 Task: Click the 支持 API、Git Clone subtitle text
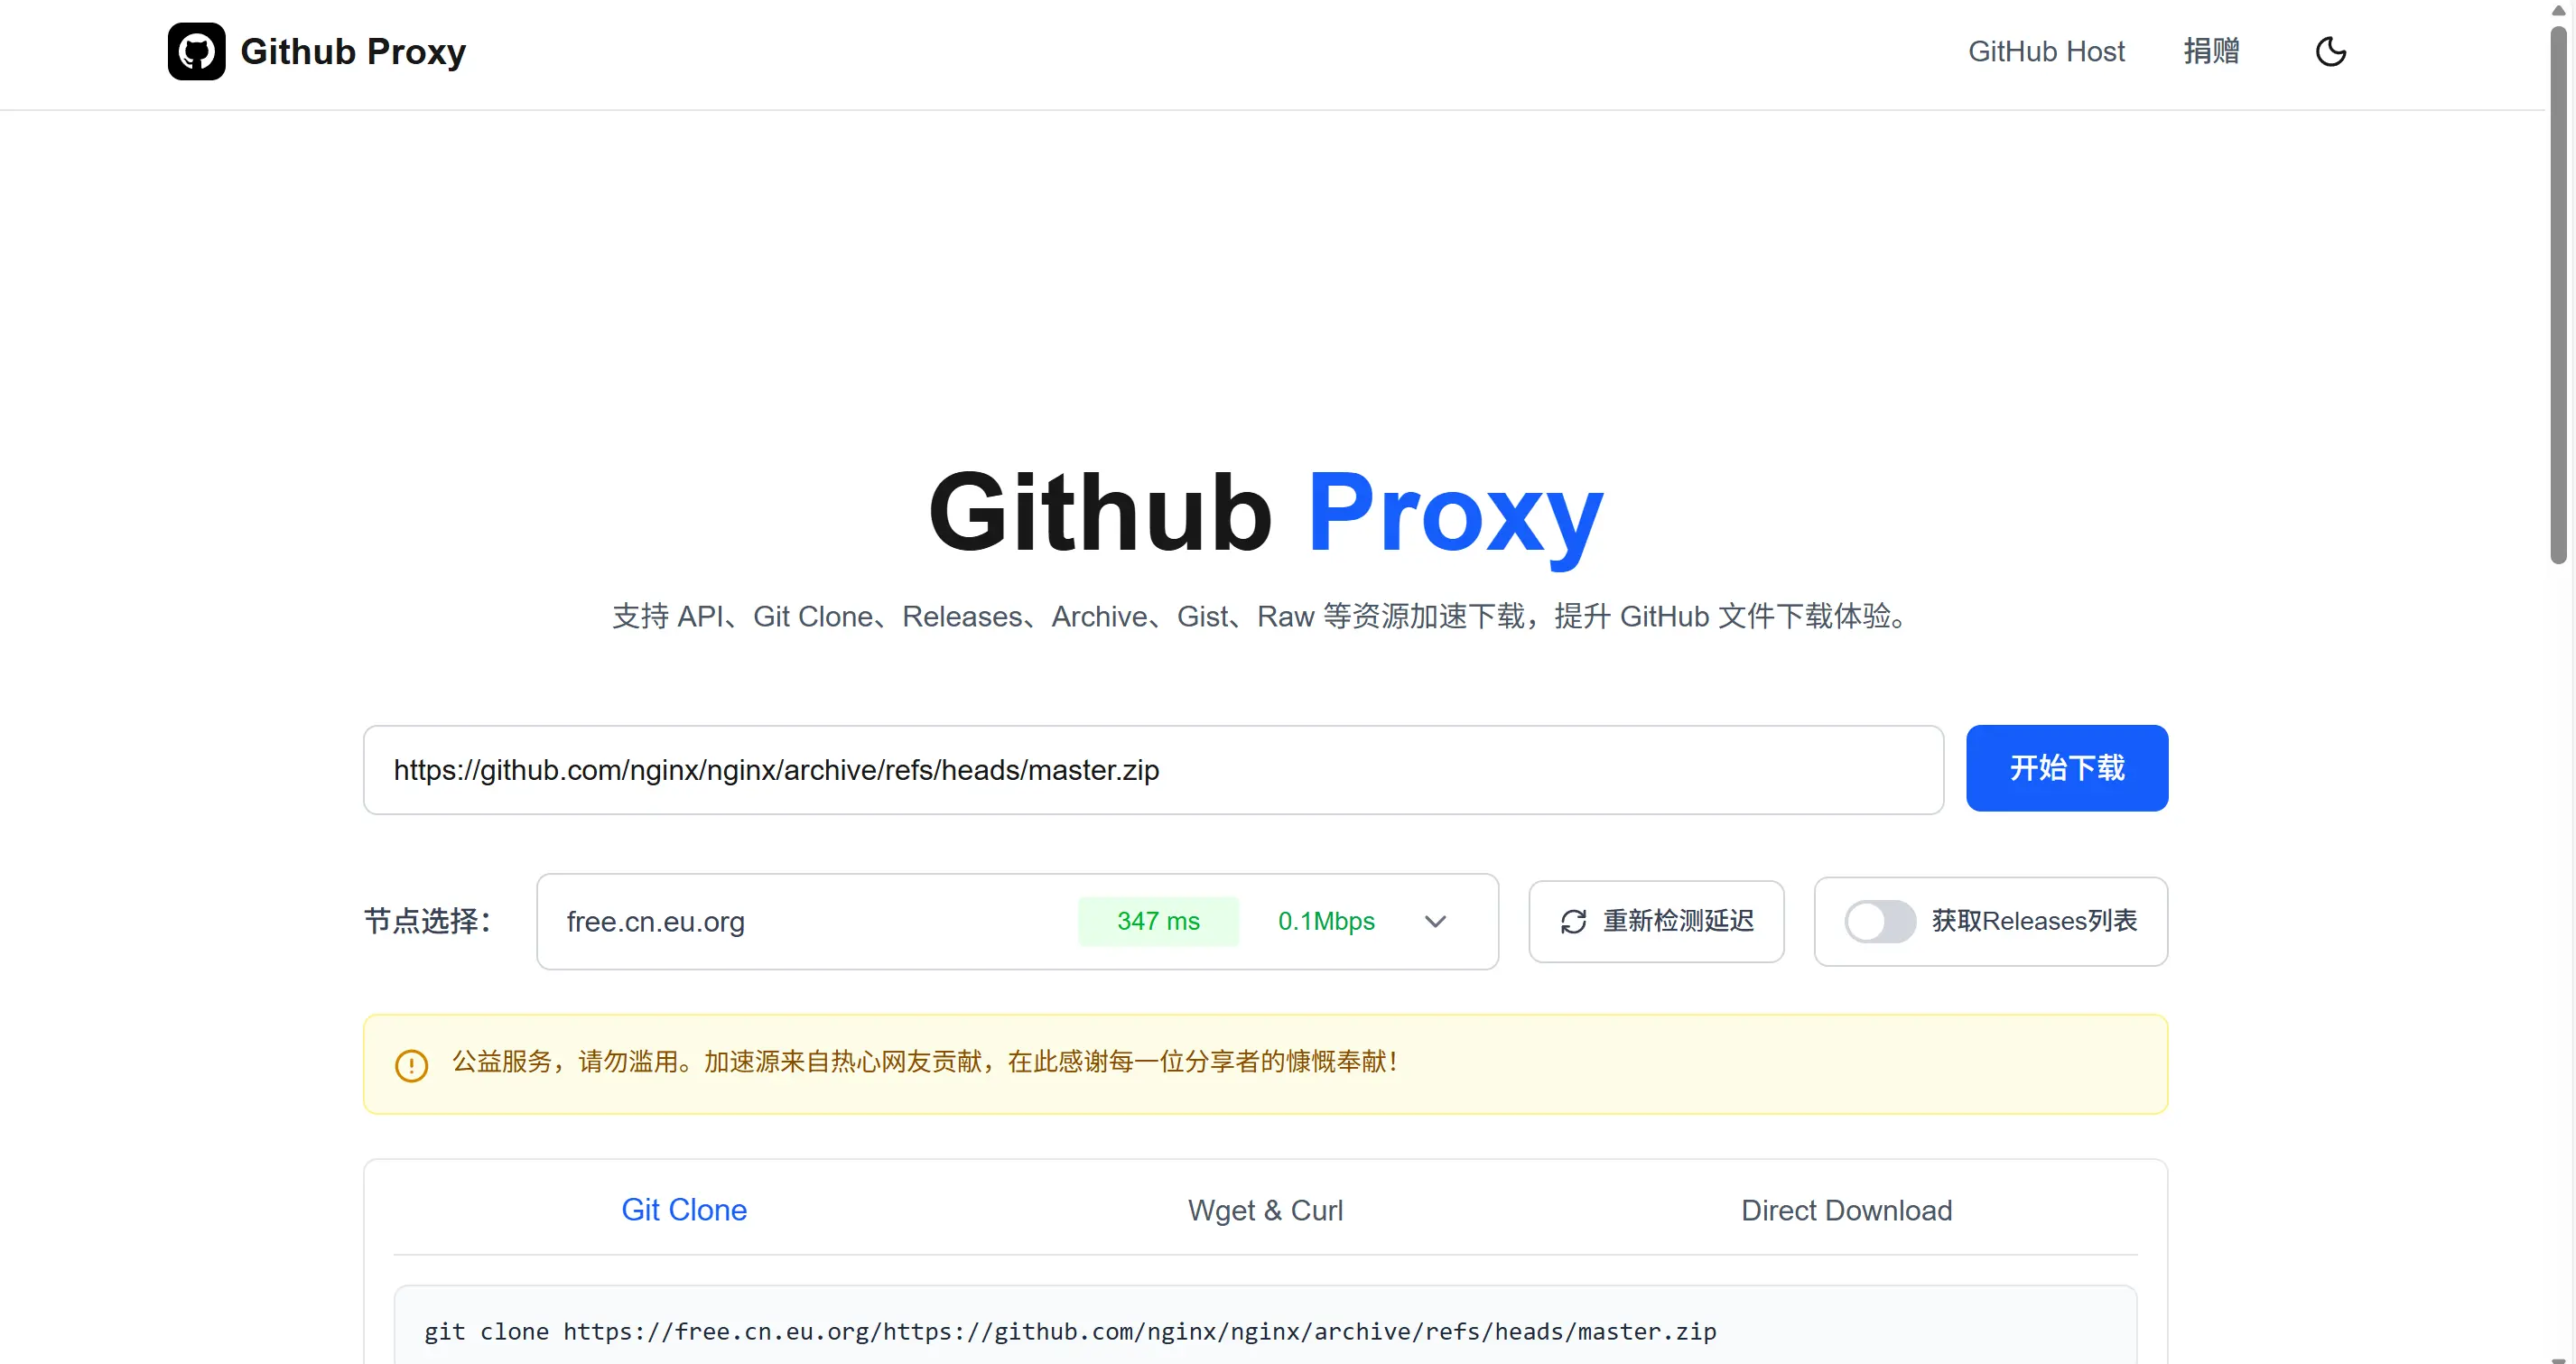1263,616
